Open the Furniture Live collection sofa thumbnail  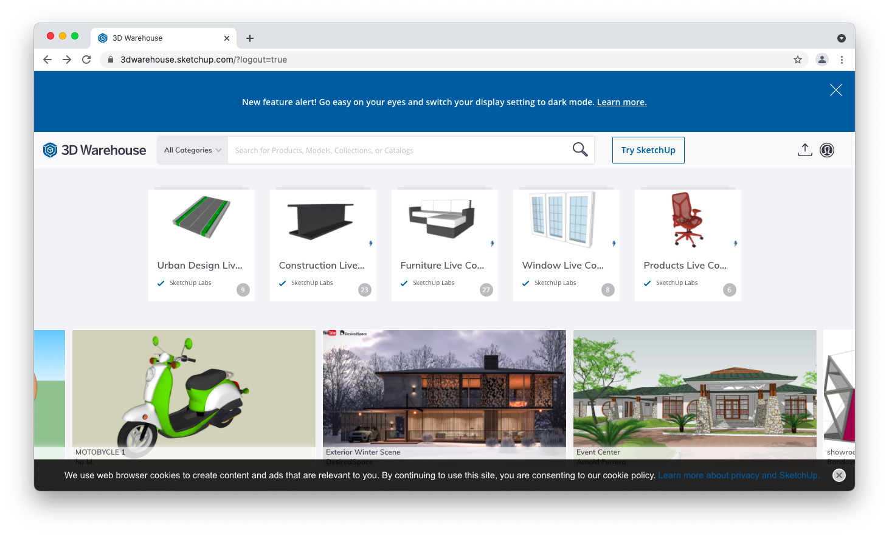tap(442, 219)
